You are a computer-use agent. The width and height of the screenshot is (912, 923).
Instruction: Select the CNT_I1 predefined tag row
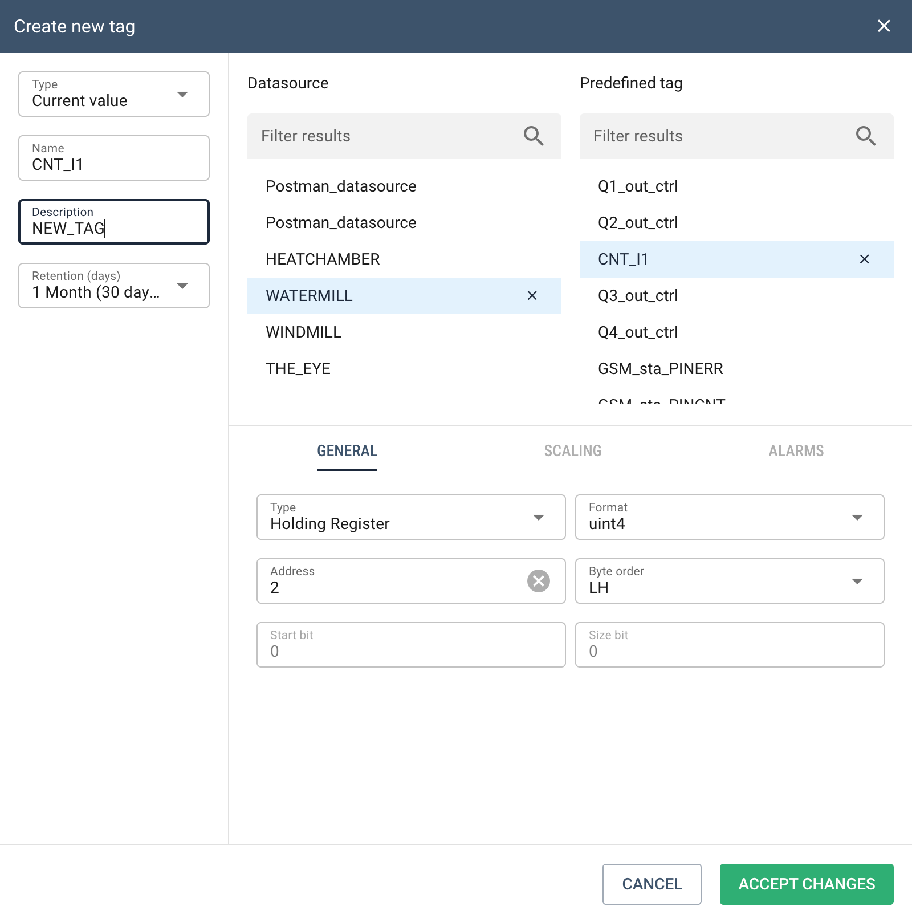(x=736, y=259)
